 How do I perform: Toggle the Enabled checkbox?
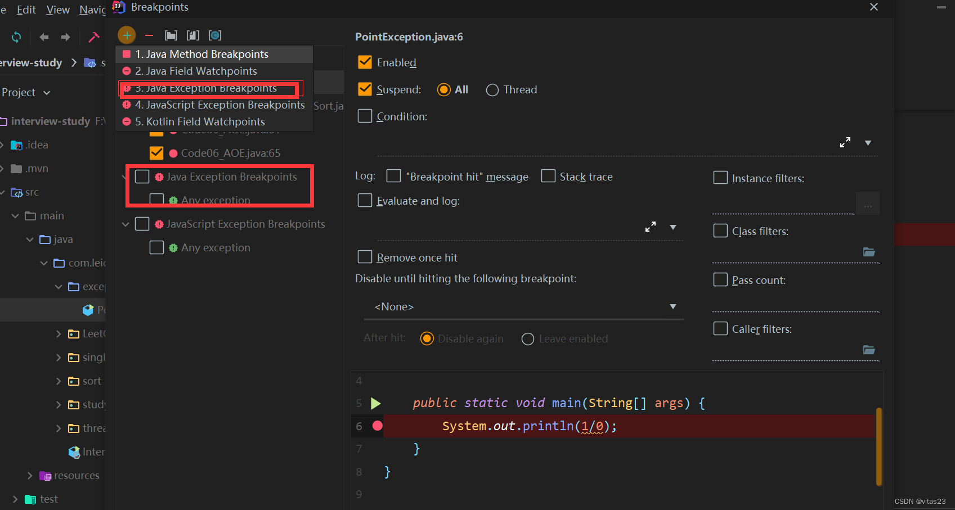365,62
